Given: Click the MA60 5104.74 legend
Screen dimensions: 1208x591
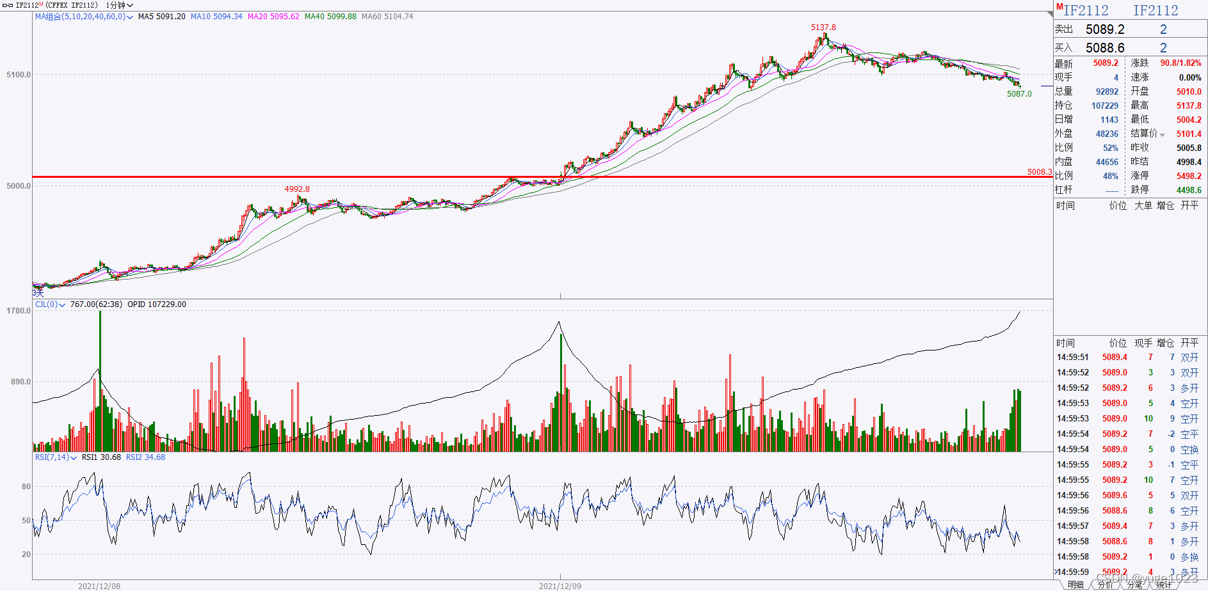Looking at the screenshot, I should pos(387,17).
